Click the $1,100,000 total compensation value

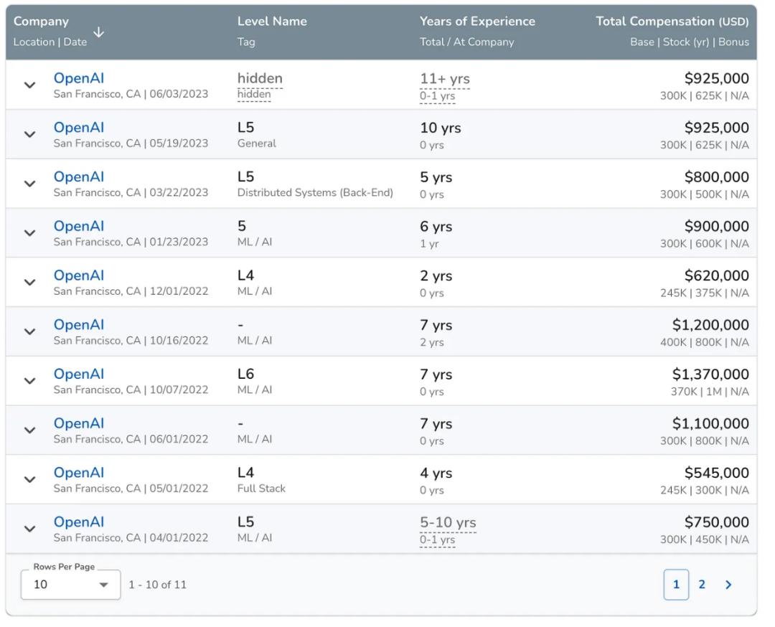(x=710, y=424)
